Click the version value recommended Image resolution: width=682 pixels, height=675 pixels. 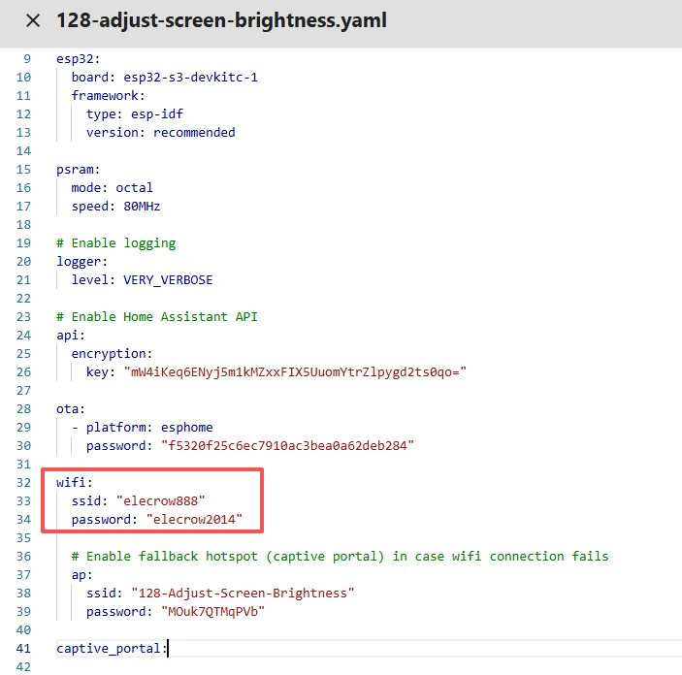[194, 132]
